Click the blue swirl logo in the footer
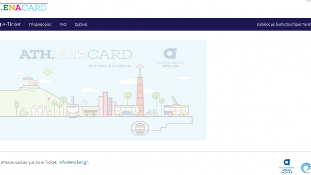Viewport: 311px width, 175px height. pyautogui.click(x=306, y=167)
